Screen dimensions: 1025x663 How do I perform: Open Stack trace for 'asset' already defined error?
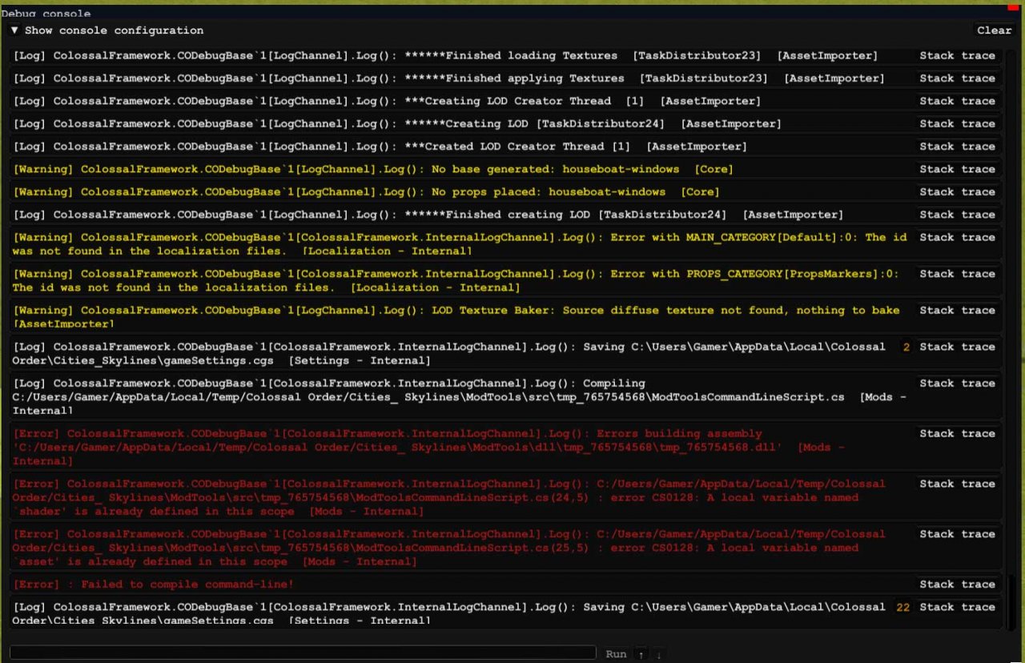957,534
